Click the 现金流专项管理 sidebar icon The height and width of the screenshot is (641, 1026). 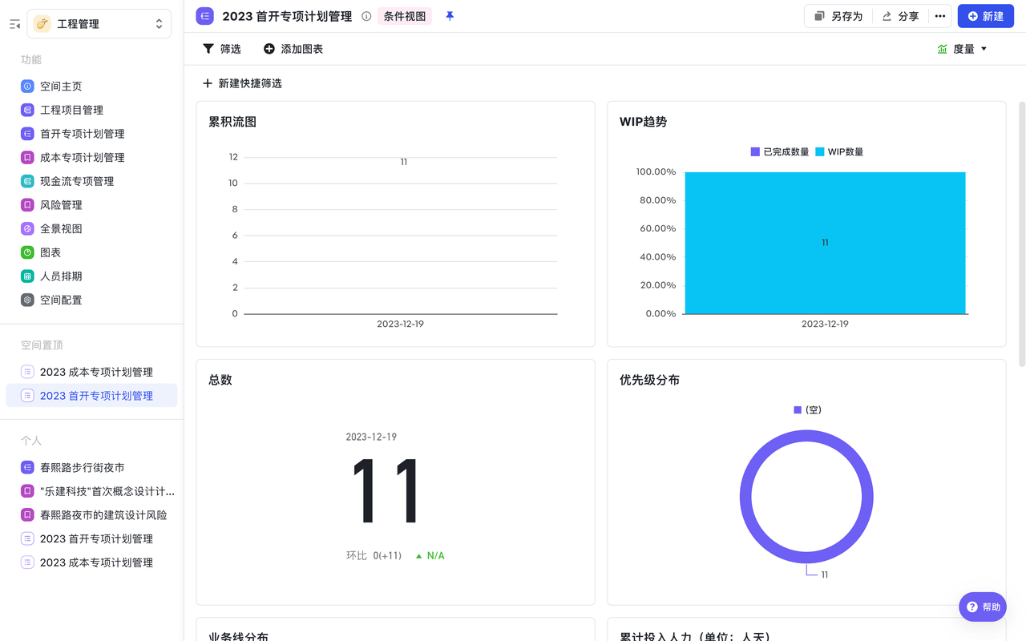[x=27, y=181]
